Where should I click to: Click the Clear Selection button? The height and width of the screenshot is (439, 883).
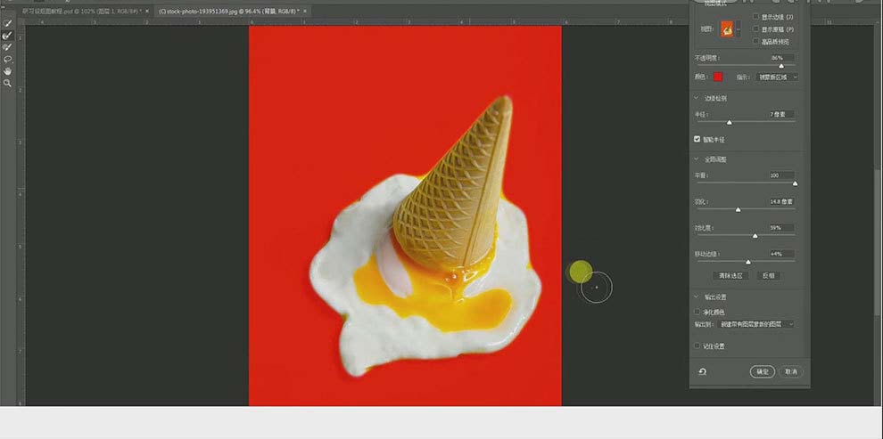pyautogui.click(x=730, y=276)
